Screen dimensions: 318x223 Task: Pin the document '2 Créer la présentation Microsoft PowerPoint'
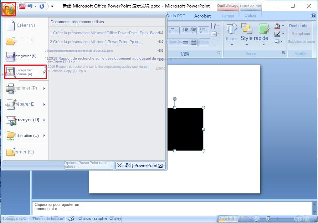click(160, 42)
